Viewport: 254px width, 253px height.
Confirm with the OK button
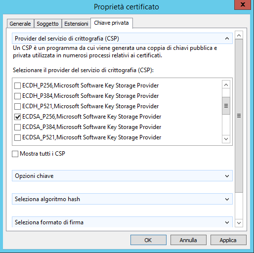[x=148, y=240]
